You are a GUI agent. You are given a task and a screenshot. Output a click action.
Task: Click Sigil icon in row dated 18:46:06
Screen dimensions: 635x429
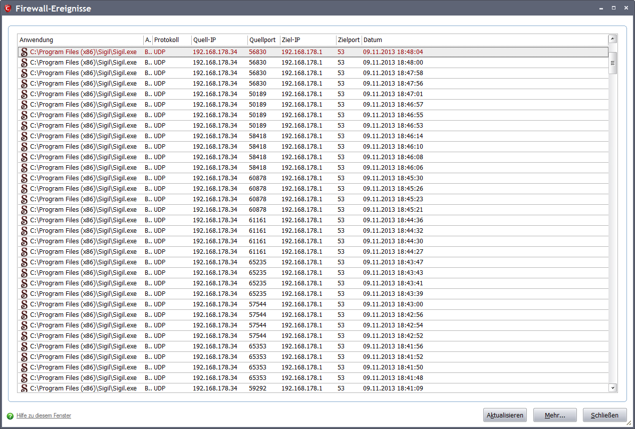coord(24,168)
